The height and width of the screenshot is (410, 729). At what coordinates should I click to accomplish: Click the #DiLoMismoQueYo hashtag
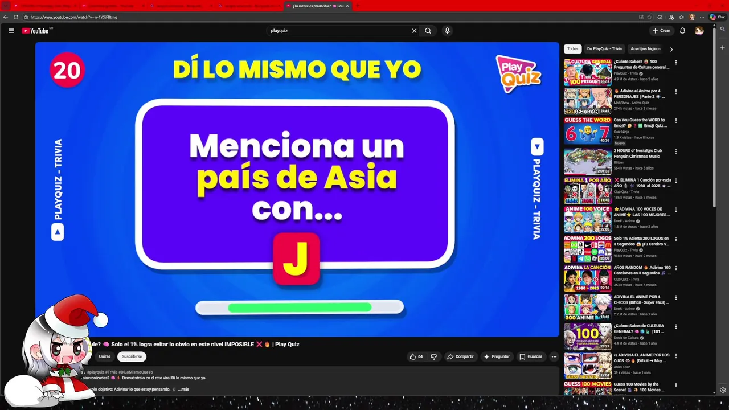tap(136, 372)
